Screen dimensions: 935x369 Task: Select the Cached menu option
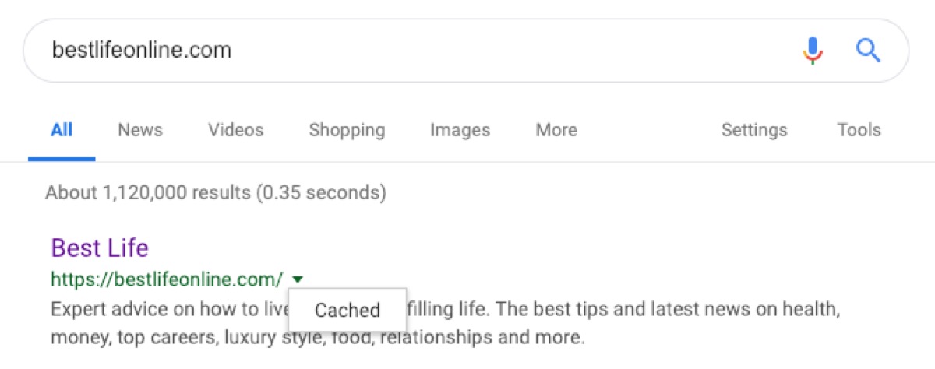tap(347, 310)
